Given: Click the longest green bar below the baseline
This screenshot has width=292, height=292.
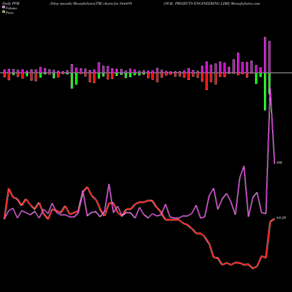Looking at the screenshot, I should 265,92.
